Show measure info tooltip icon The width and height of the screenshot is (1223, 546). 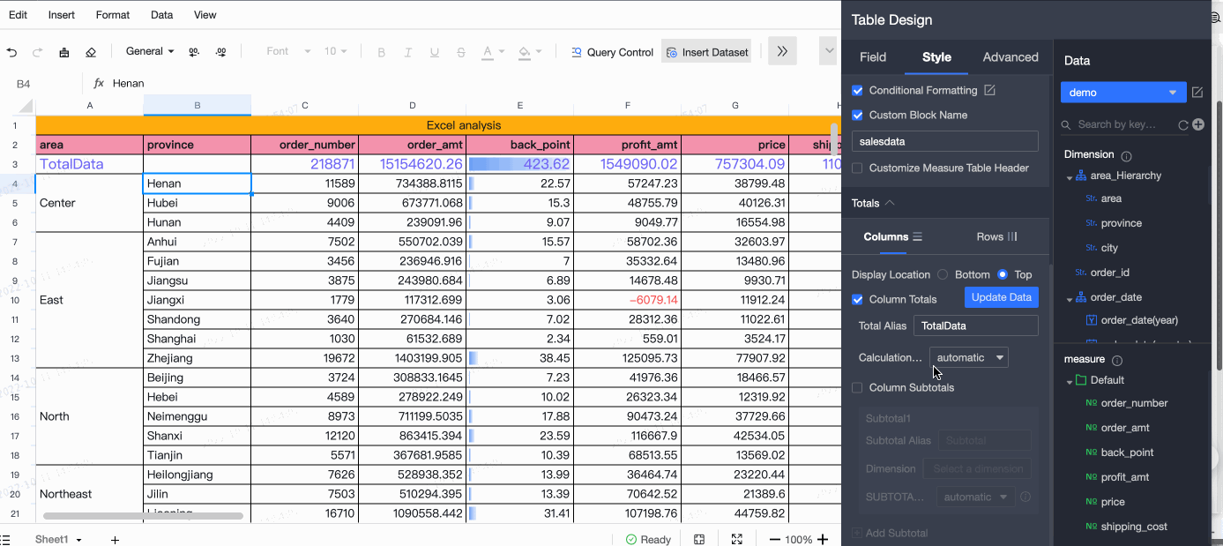pos(1117,360)
